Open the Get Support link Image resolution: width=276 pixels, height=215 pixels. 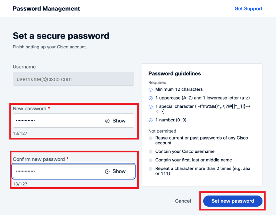point(248,9)
